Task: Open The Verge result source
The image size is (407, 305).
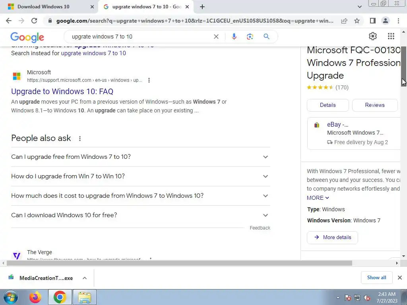Action: (39, 252)
